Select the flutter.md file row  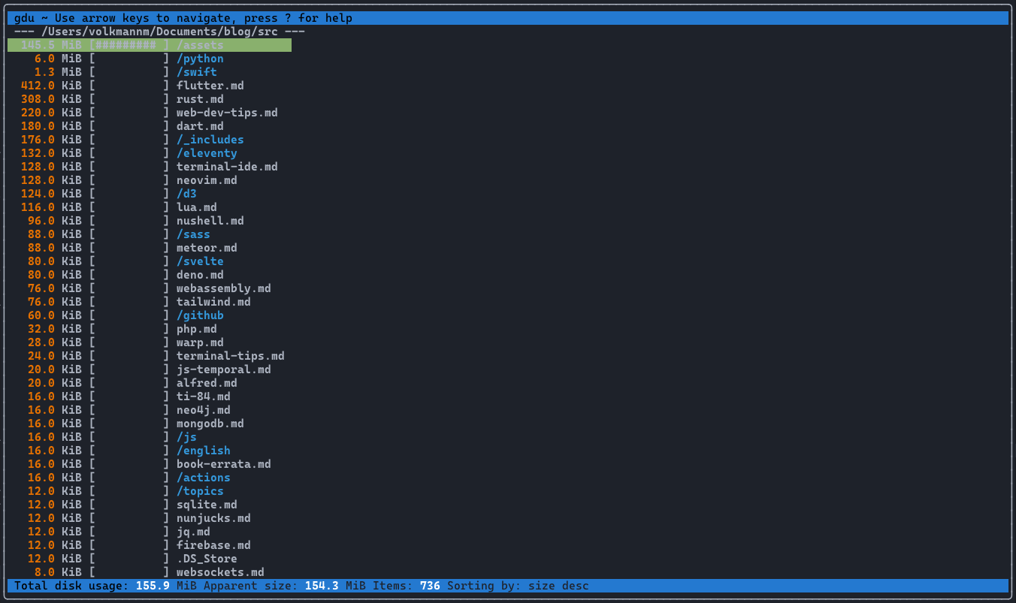(210, 86)
